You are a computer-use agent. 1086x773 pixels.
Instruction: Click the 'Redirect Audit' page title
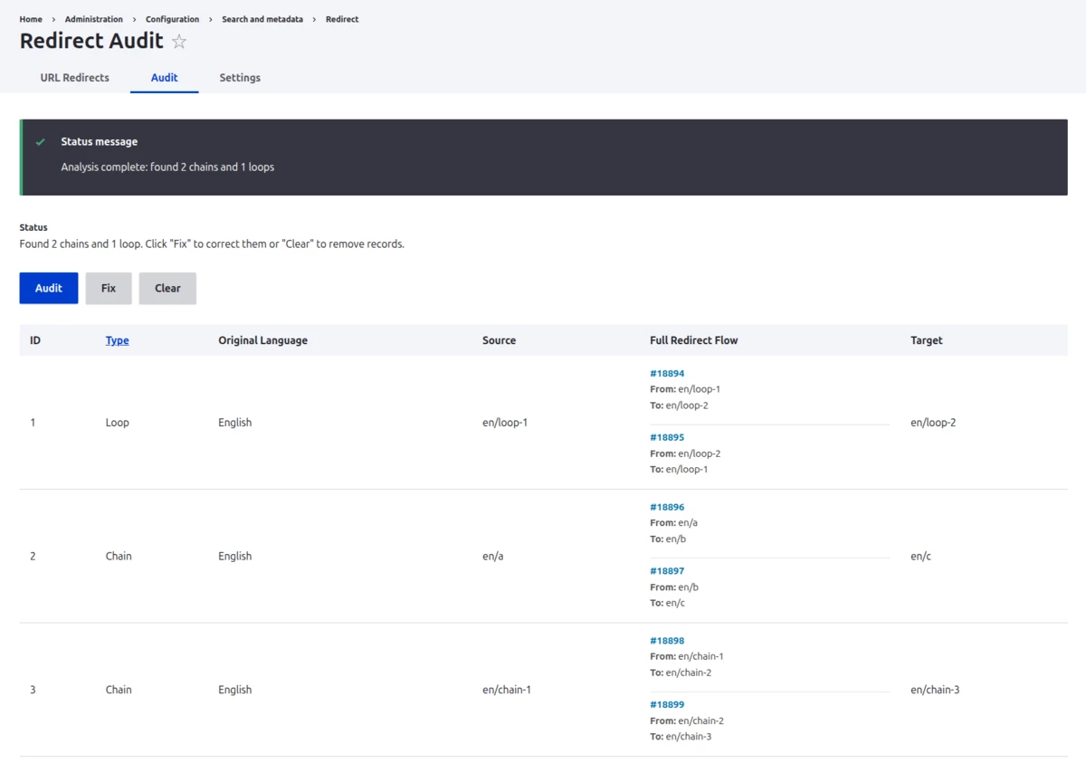click(x=91, y=42)
